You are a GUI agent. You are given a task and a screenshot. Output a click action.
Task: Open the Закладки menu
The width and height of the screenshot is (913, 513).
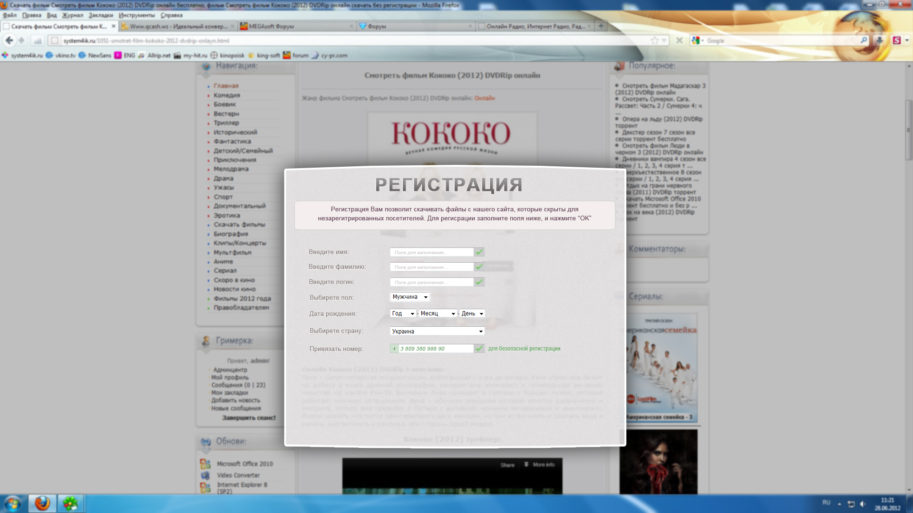pos(101,15)
